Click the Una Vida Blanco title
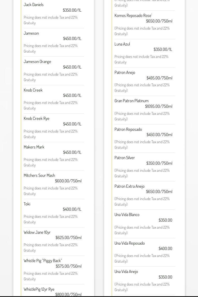Image resolution: width=198 pixels, height=297 pixels. point(127,215)
